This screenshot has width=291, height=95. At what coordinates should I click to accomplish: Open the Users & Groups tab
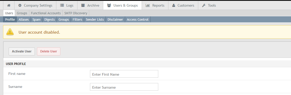coord(123,5)
